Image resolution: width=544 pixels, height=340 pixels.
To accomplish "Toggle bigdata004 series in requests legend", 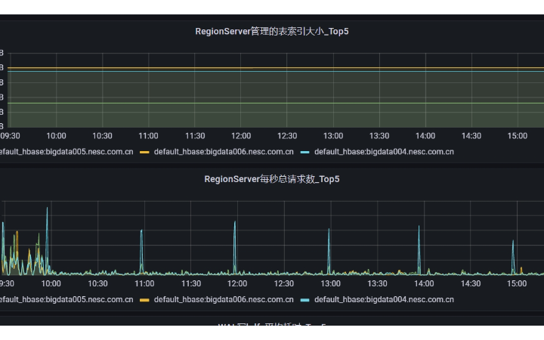I will coord(384,300).
